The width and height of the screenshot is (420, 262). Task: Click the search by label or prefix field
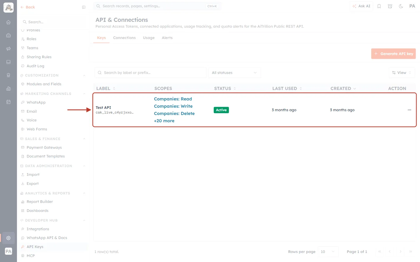point(150,73)
